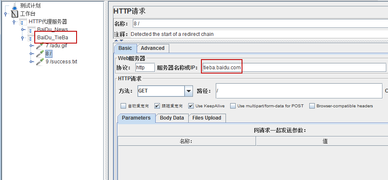Click the tree handle beside 9 /success.txt
This screenshot has height=180, width=388.
(31, 62)
